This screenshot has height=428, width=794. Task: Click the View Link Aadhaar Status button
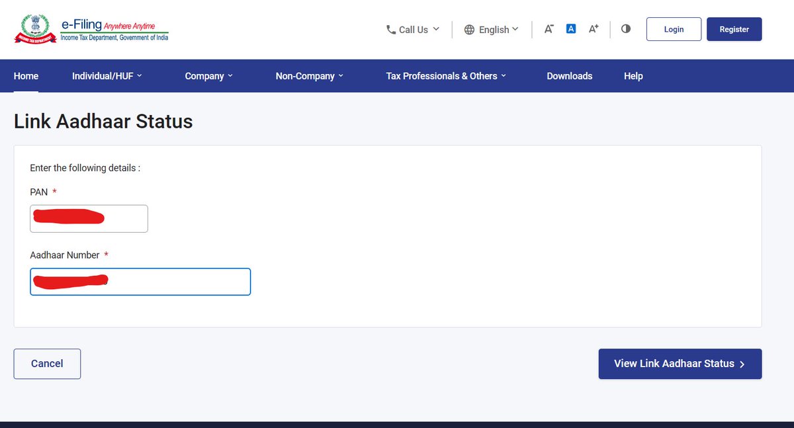680,363
